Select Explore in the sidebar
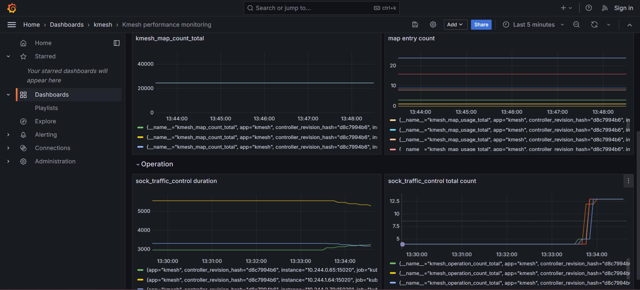The image size is (640, 290). (45, 121)
